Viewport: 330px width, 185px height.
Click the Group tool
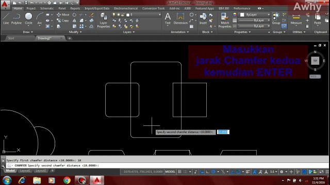pos(276,18)
